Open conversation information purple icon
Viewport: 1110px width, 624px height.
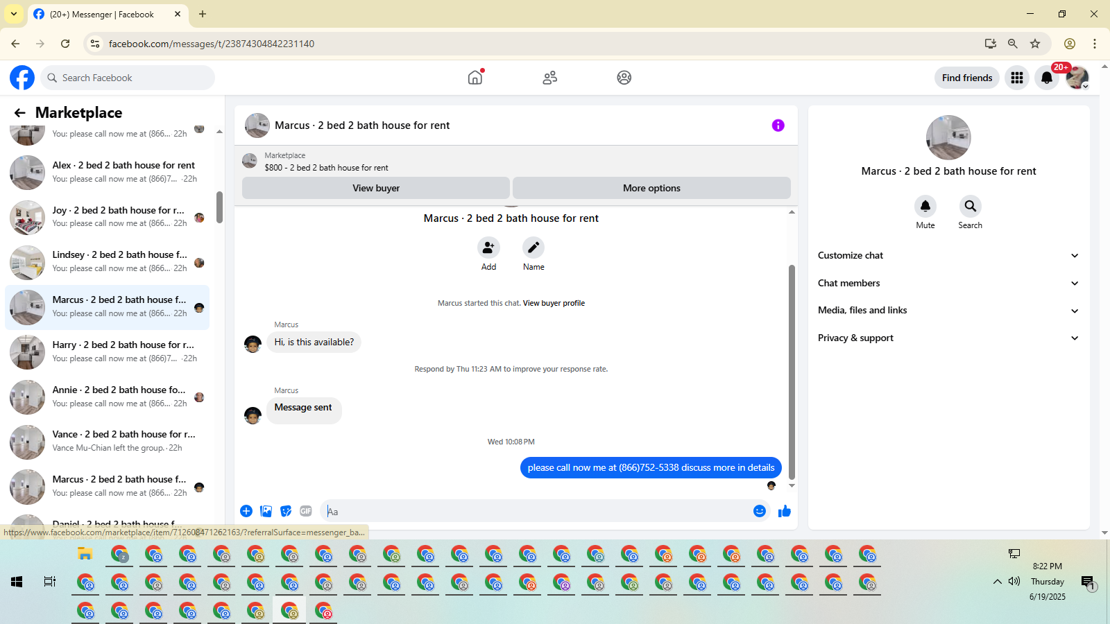click(778, 125)
